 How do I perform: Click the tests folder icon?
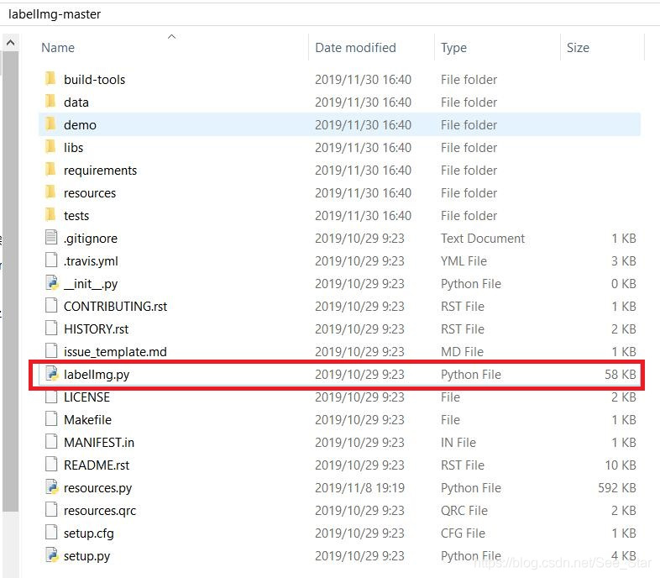click(50, 215)
